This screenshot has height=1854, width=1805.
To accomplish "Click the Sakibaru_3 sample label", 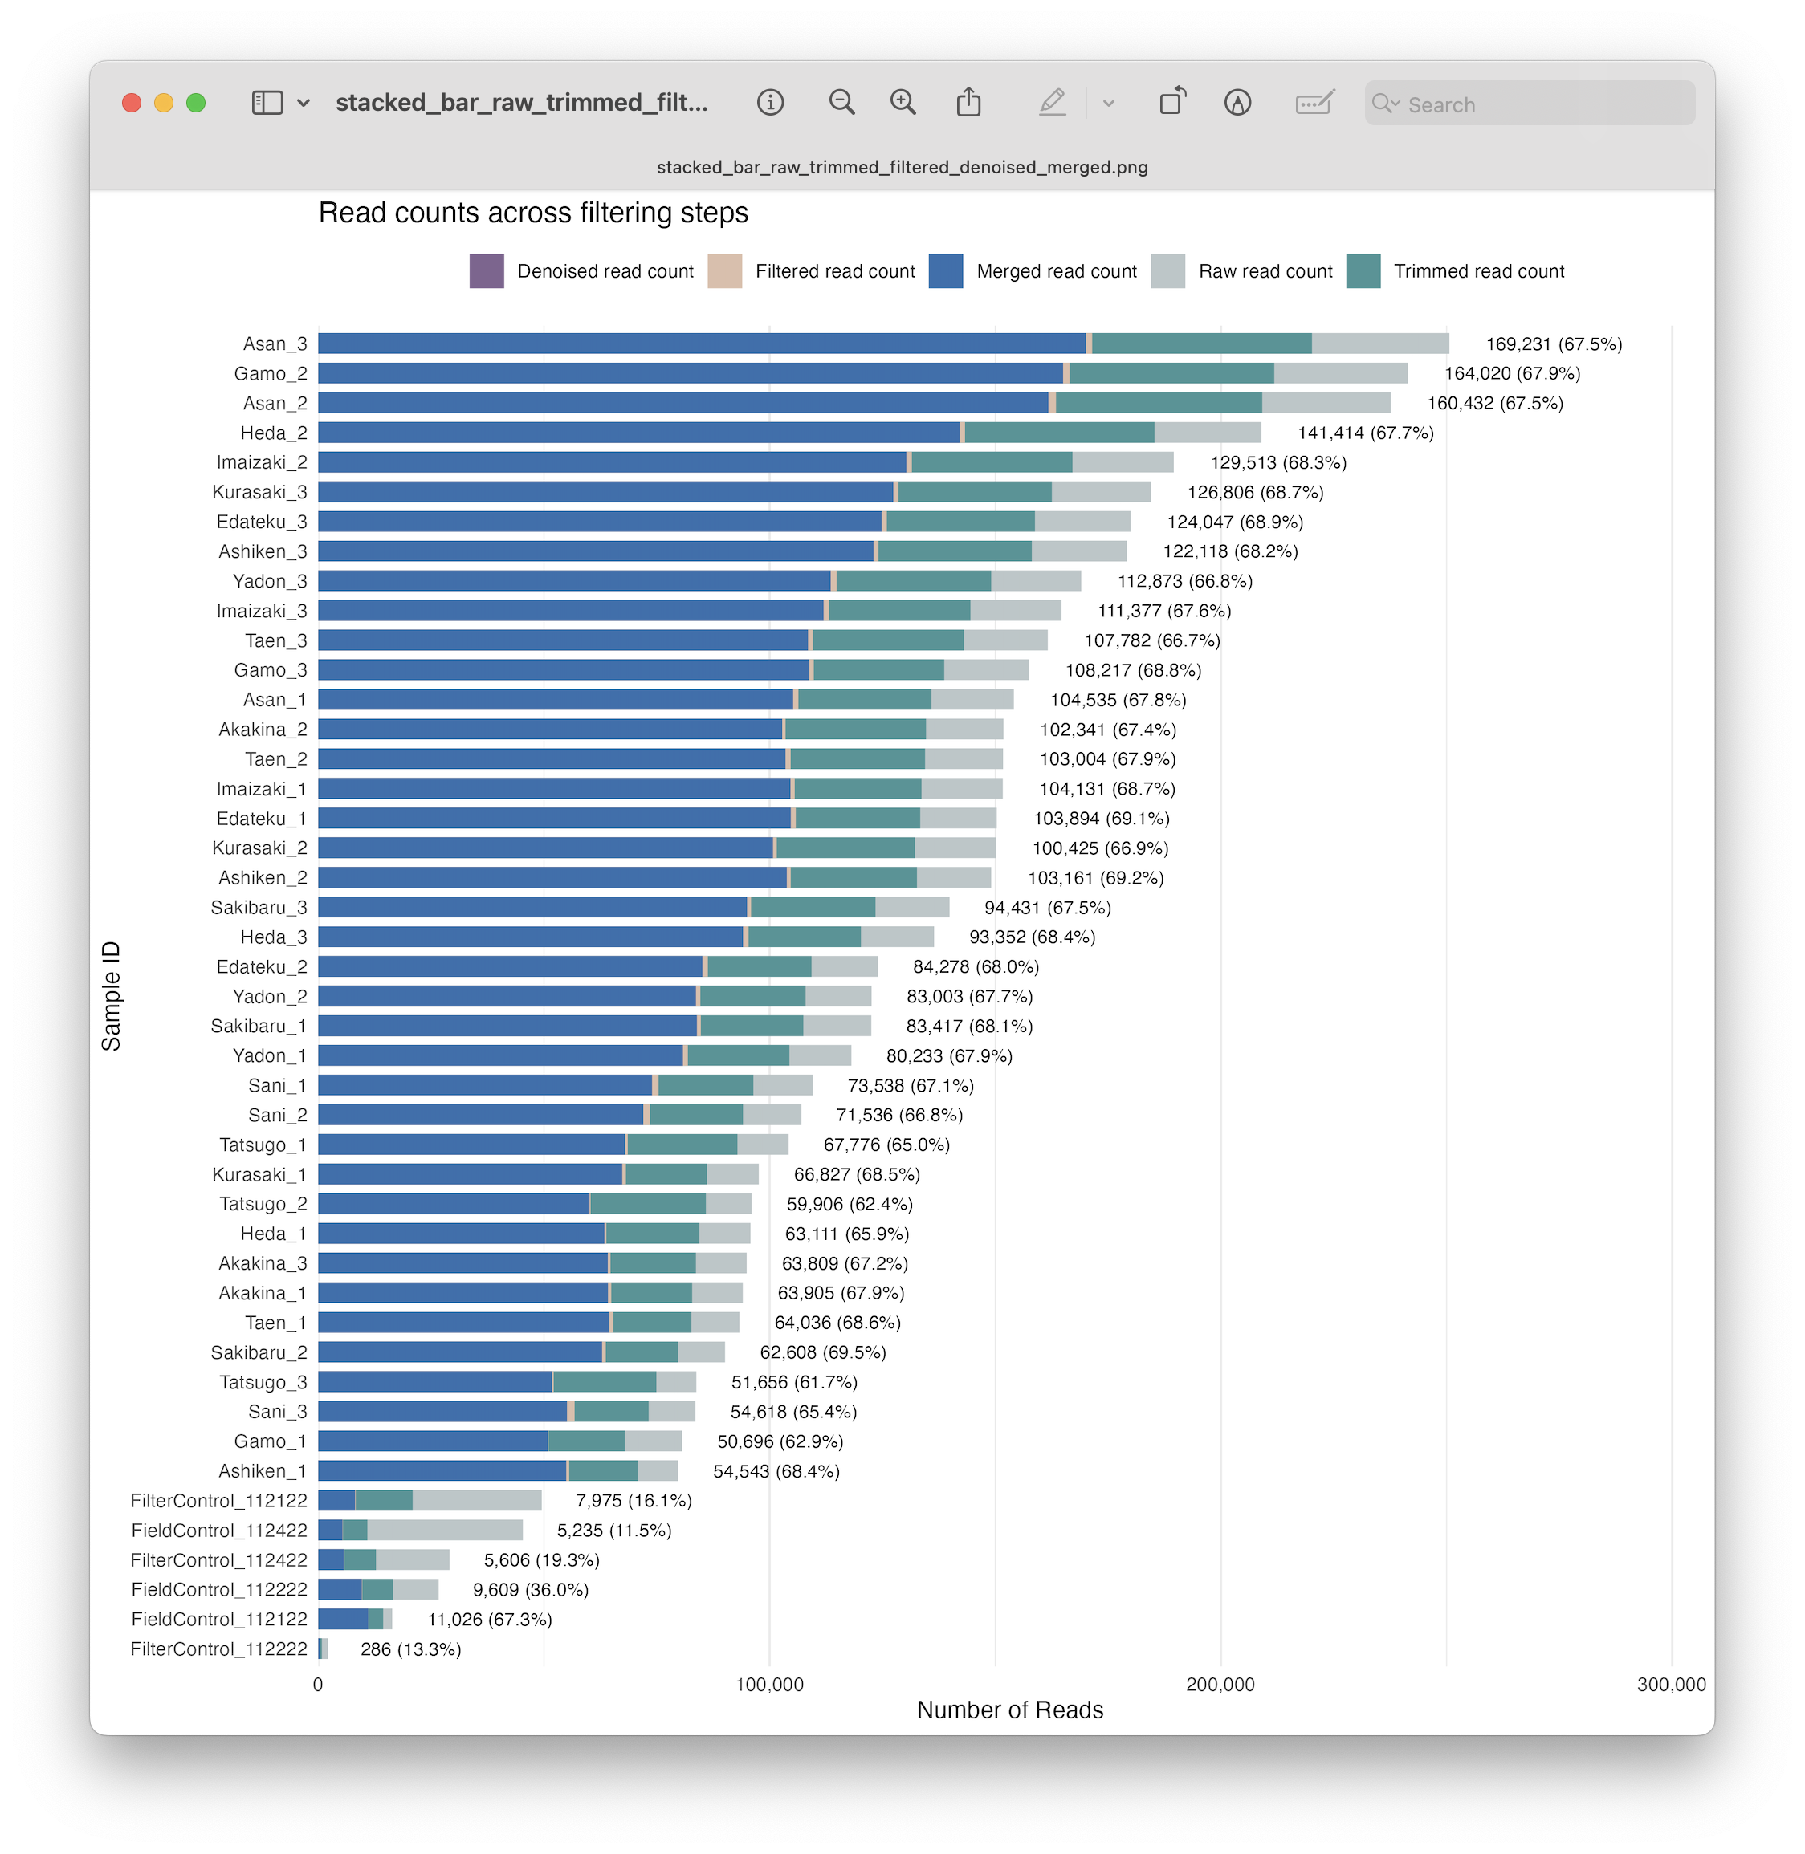I will (x=259, y=908).
